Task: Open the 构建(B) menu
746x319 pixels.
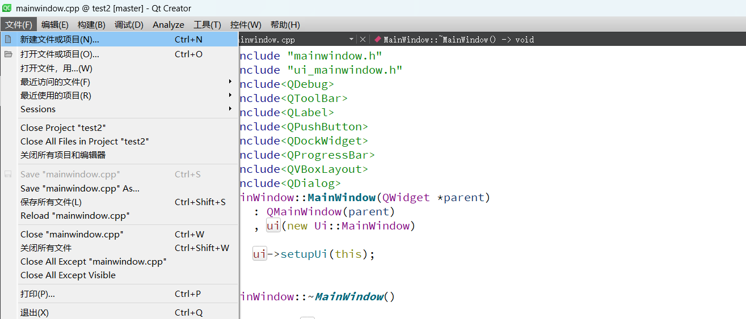Action: coord(91,24)
